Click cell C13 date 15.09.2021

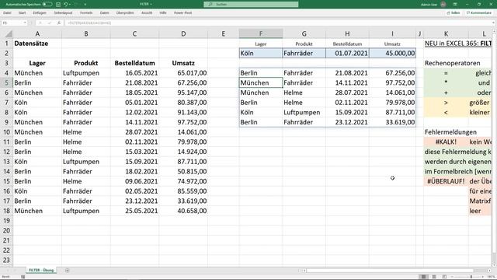click(x=134, y=162)
